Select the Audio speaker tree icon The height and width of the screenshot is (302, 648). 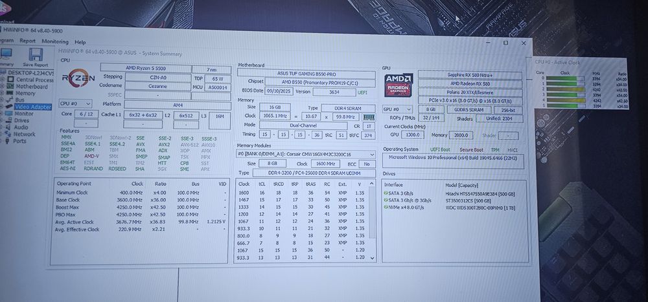pos(10,127)
